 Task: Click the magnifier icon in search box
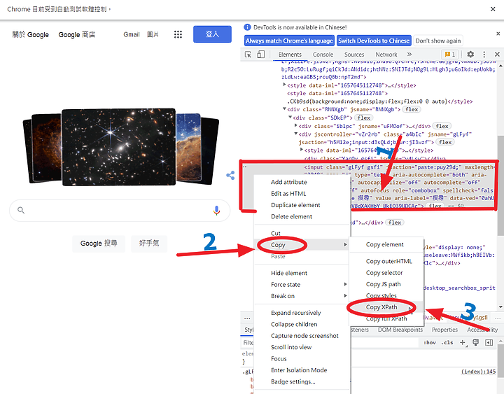coord(21,210)
